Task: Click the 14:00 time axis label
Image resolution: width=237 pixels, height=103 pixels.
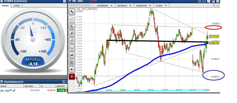Action: (137, 90)
